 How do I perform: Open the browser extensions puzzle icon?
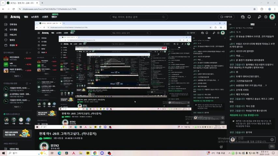(x=262, y=9)
